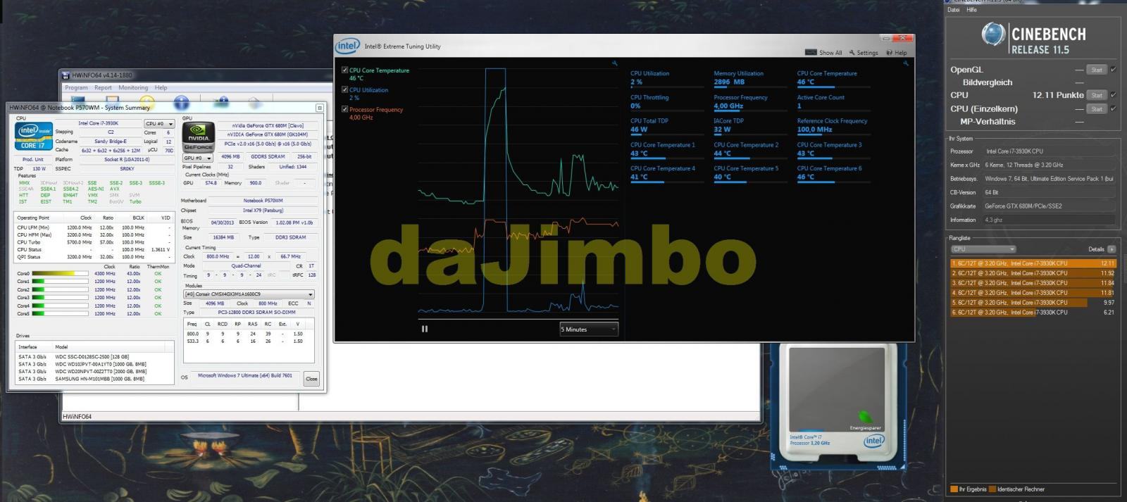
Task: Start the OpenGL benchmark in Cinebench
Action: (1097, 70)
